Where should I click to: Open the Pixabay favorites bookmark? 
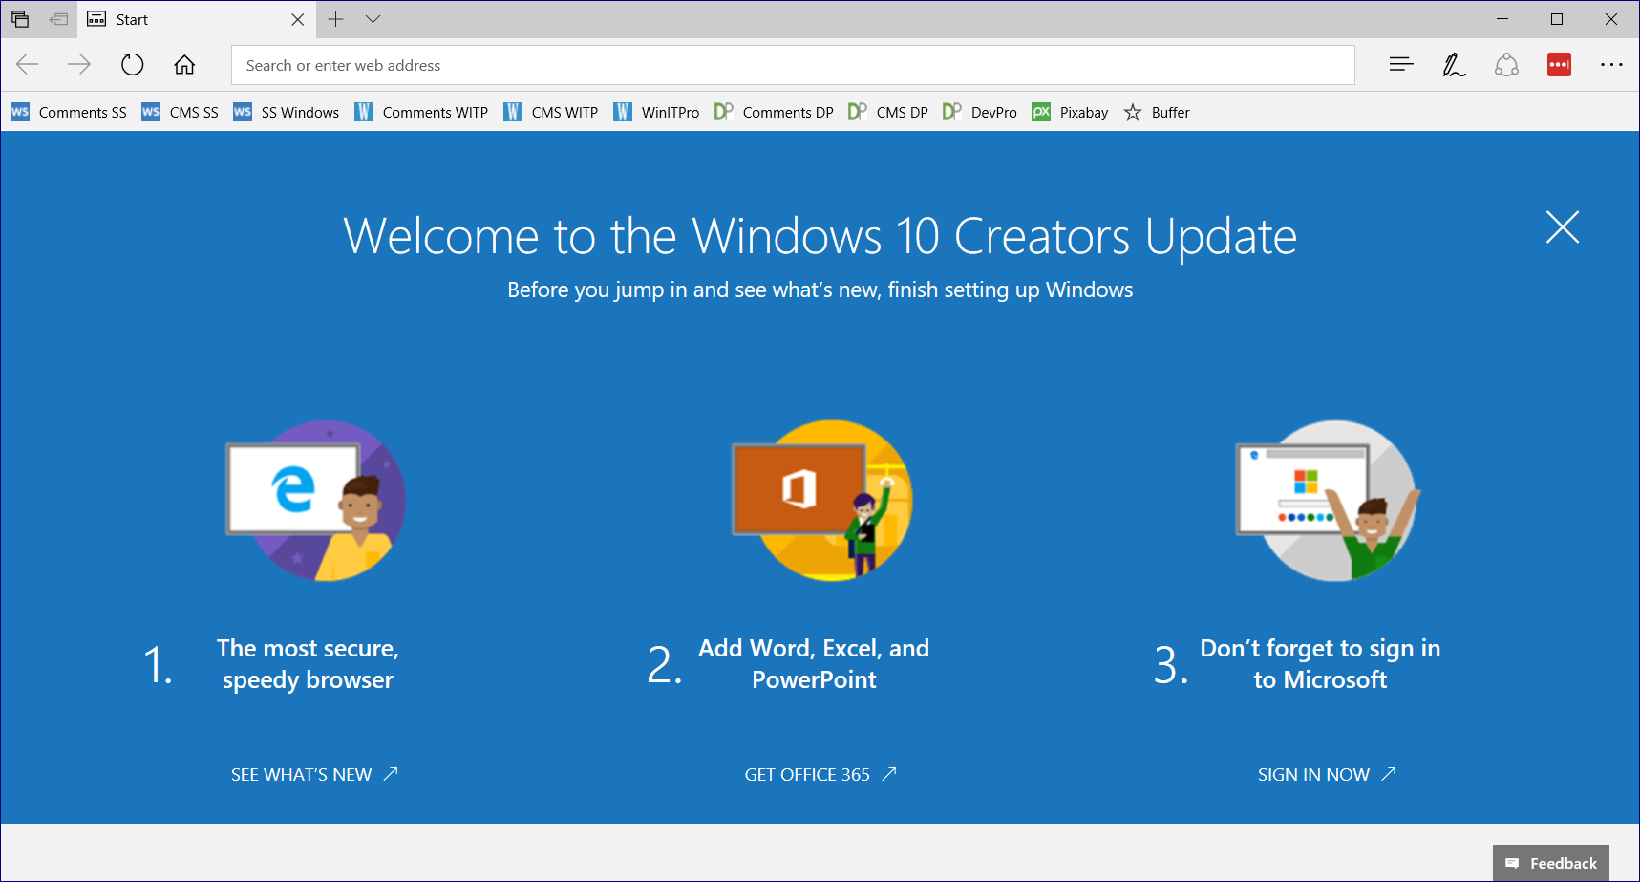tap(1071, 113)
